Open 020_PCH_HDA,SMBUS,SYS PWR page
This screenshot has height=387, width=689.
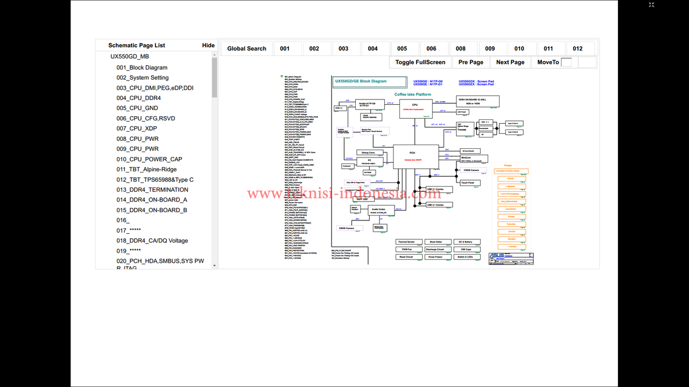[x=160, y=264]
